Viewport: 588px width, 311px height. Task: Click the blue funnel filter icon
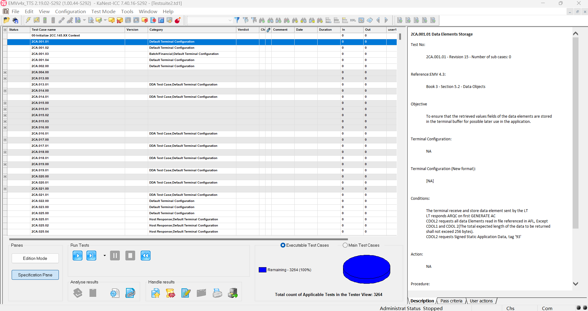pos(237,20)
